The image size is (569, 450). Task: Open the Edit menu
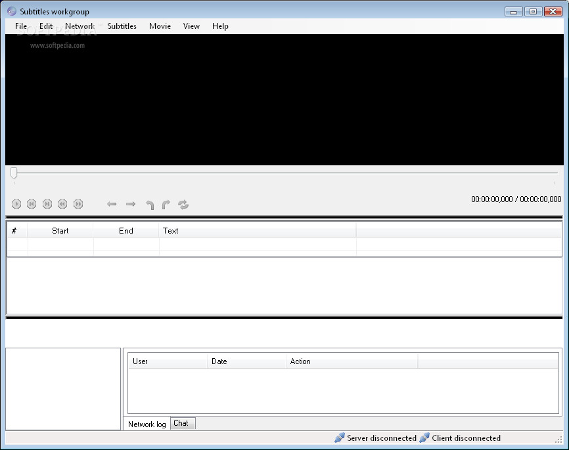click(46, 26)
